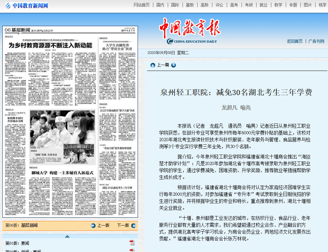Go to the 考研 section
Screen dimensions: 328x252
[249, 5]
